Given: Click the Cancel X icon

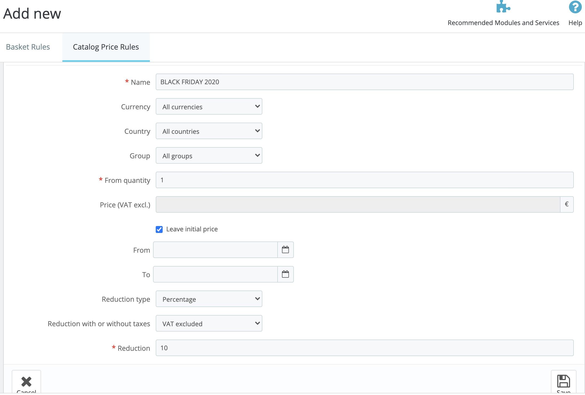Looking at the screenshot, I should point(26,381).
